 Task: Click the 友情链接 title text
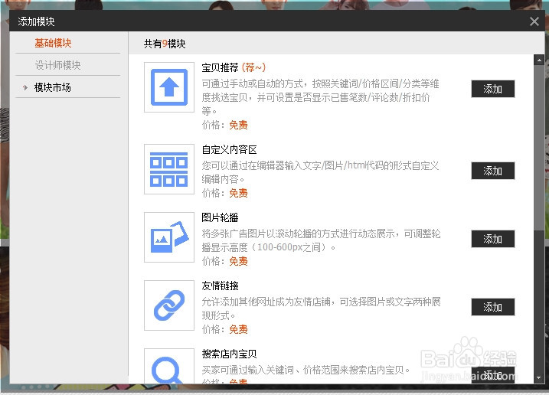[x=220, y=286]
